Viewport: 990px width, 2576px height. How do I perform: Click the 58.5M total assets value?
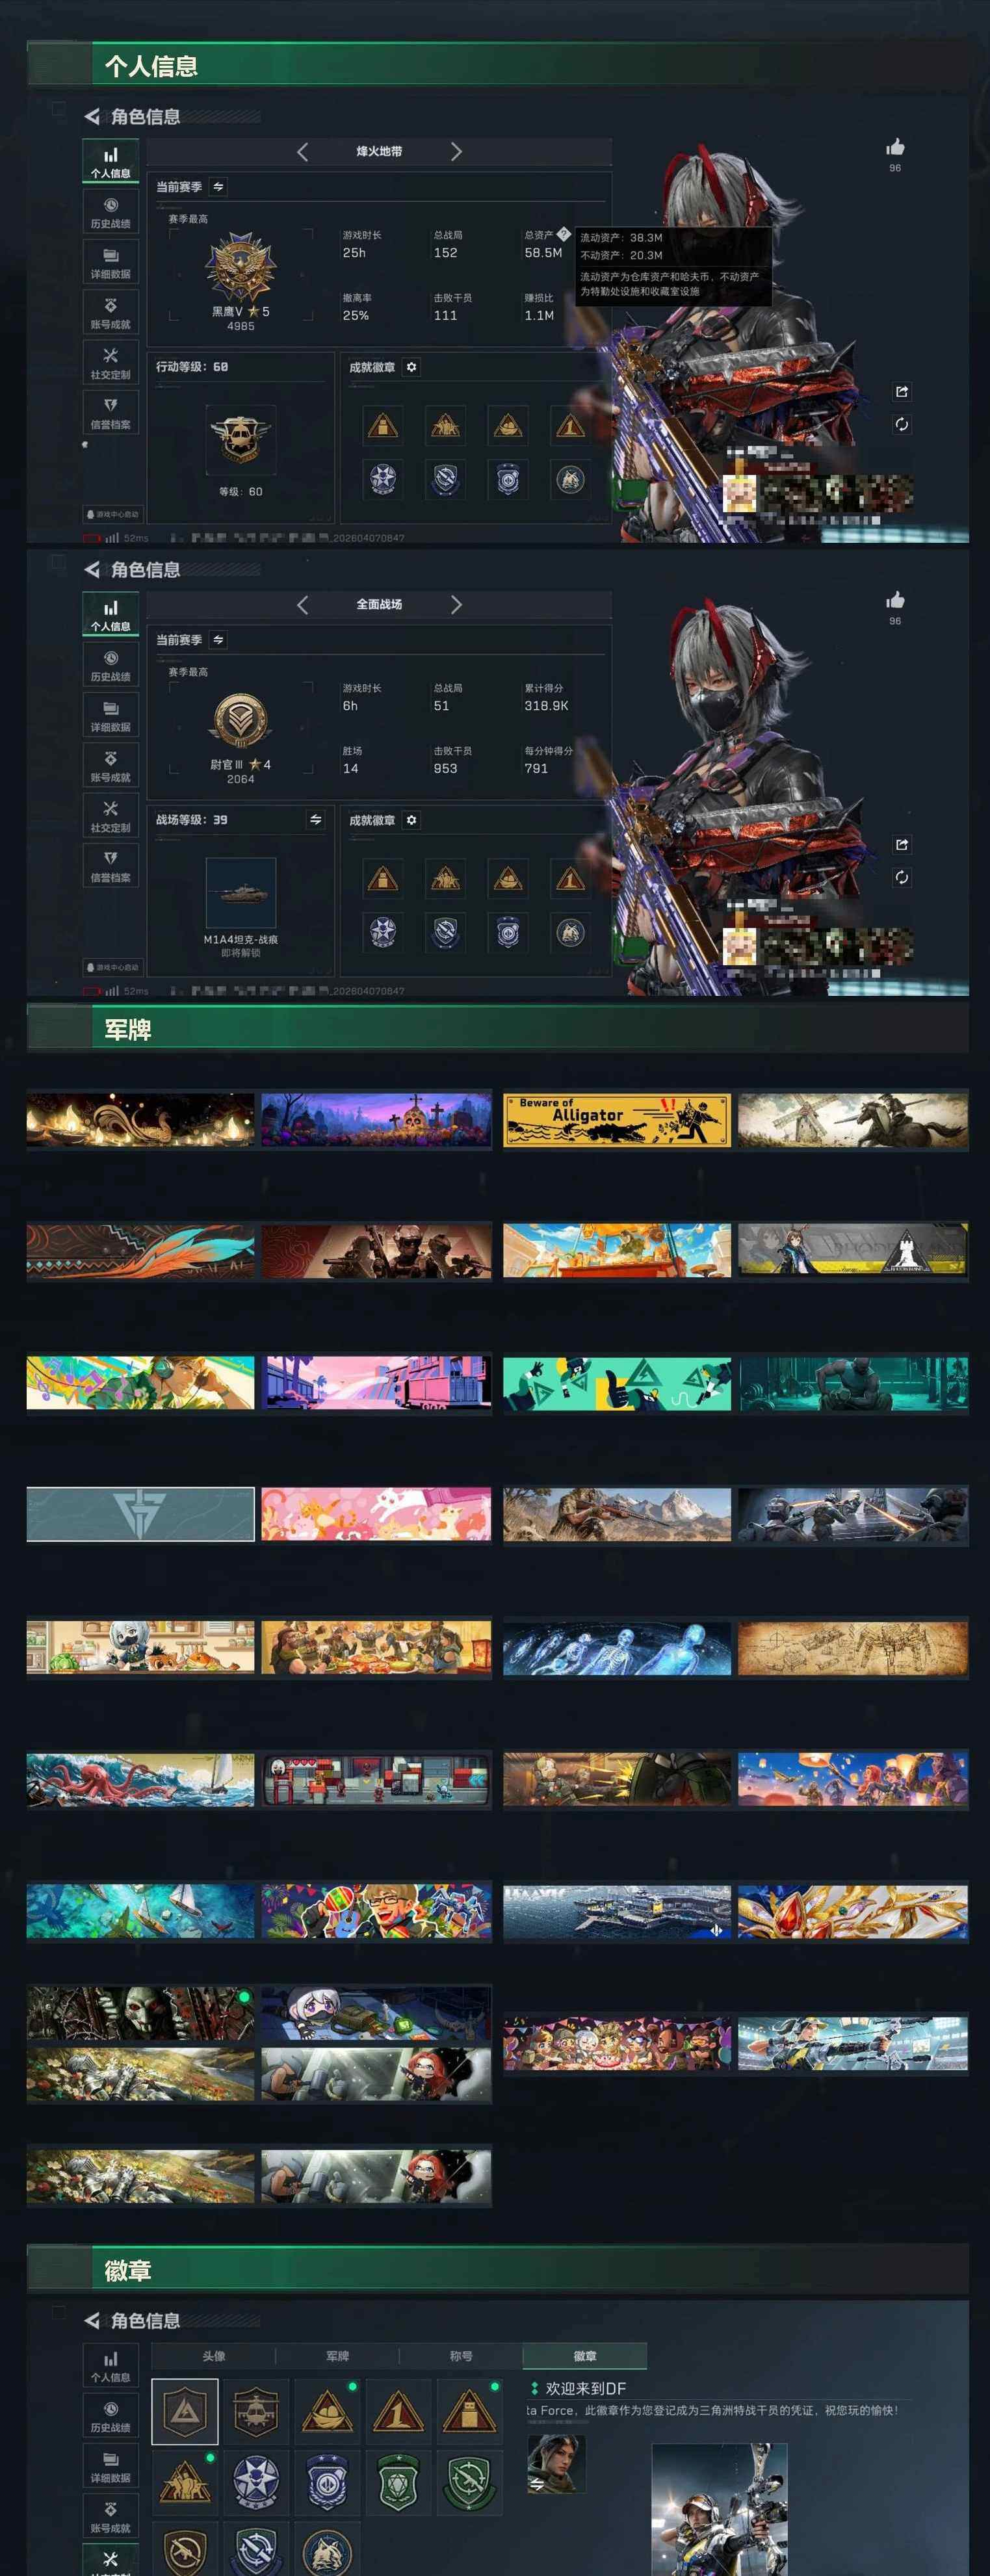(543, 253)
